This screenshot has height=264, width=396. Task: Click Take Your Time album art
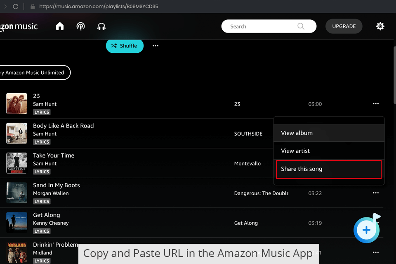[16, 163]
